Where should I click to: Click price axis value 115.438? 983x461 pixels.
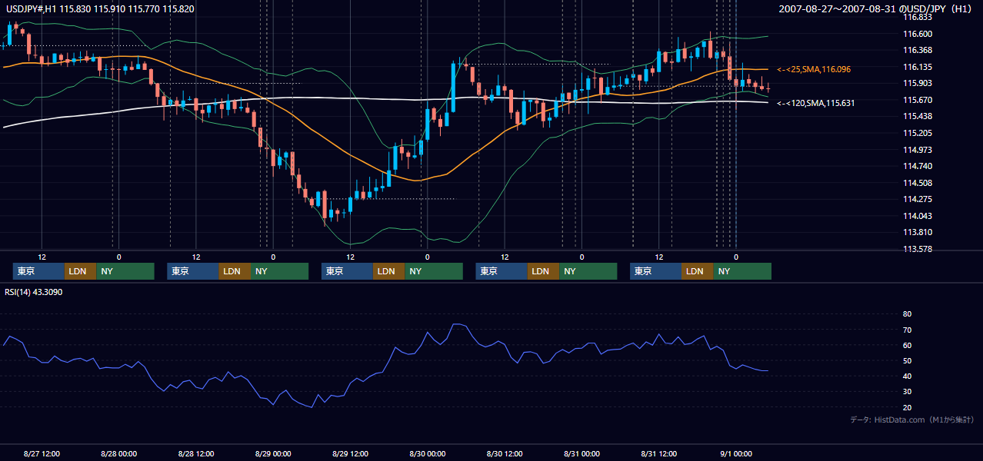(917, 117)
